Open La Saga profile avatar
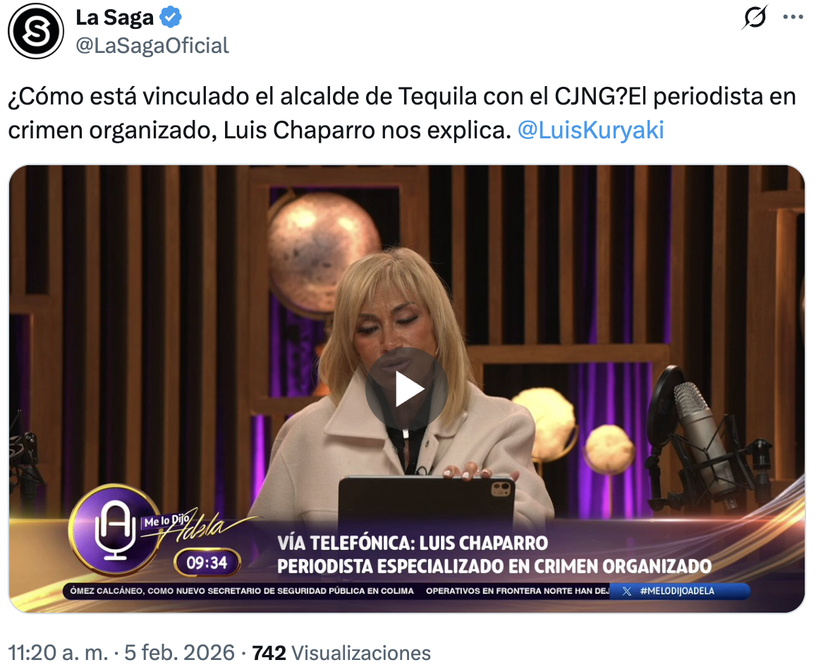The height and width of the screenshot is (672, 828). pyautogui.click(x=36, y=30)
